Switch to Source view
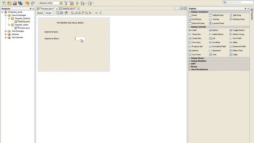Viewport: 254px width, 143px height. point(40,13)
